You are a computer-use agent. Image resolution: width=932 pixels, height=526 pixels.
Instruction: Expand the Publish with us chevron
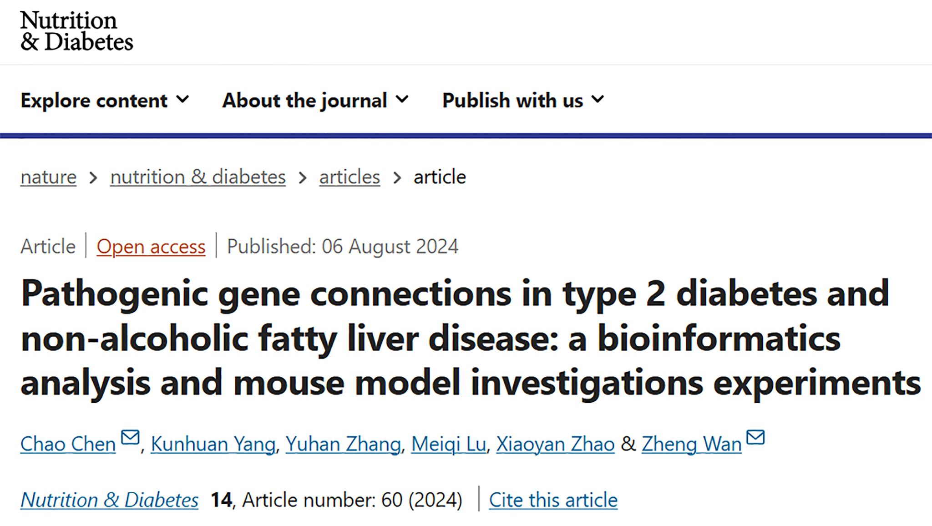coord(598,99)
